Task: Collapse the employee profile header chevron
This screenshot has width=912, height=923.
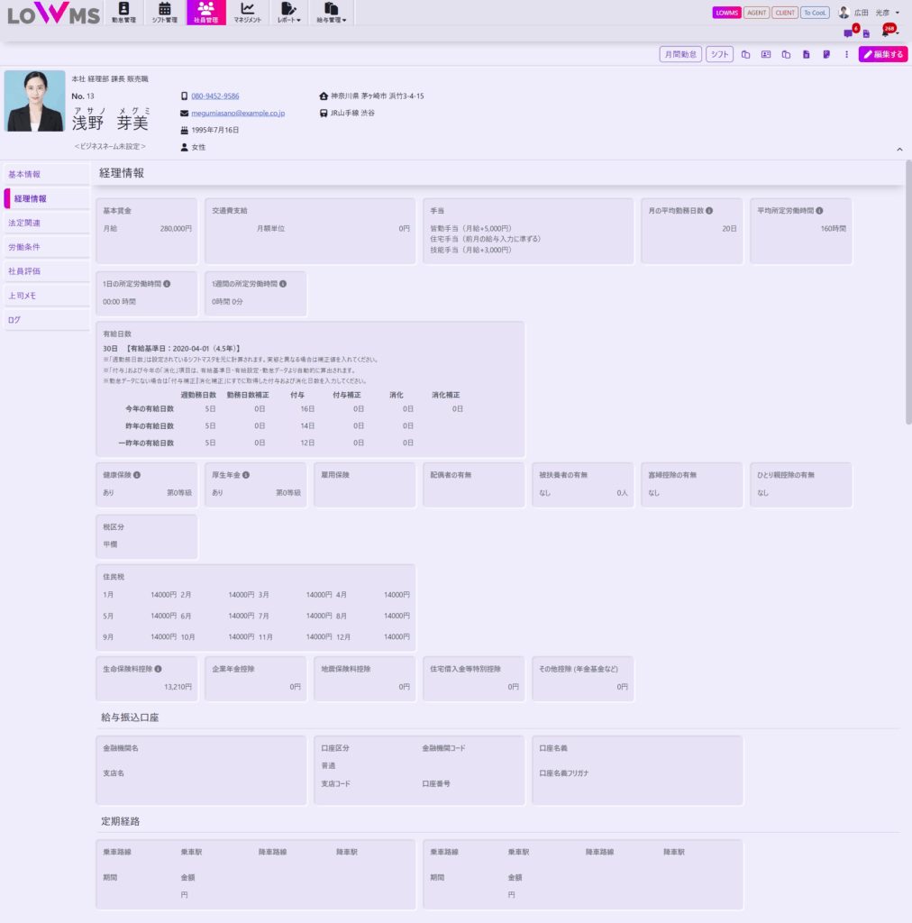Action: pos(898,149)
